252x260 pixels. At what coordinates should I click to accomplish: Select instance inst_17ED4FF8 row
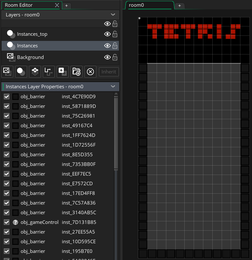tap(58, 193)
